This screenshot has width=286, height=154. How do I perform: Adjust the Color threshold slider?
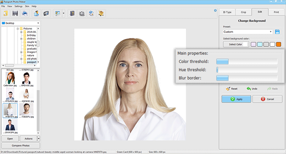pos(247,61)
